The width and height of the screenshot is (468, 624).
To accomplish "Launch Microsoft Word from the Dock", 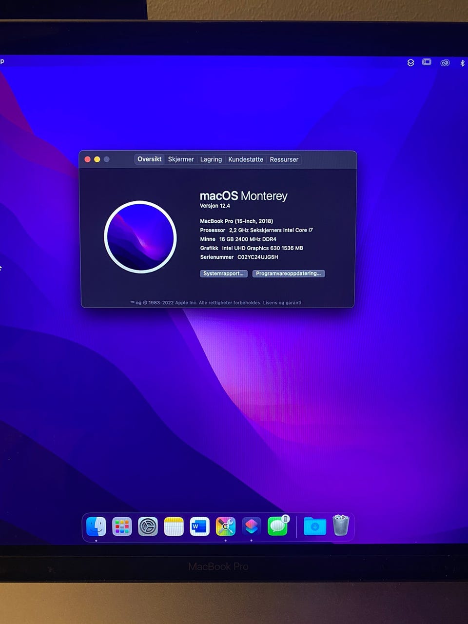I will [199, 526].
